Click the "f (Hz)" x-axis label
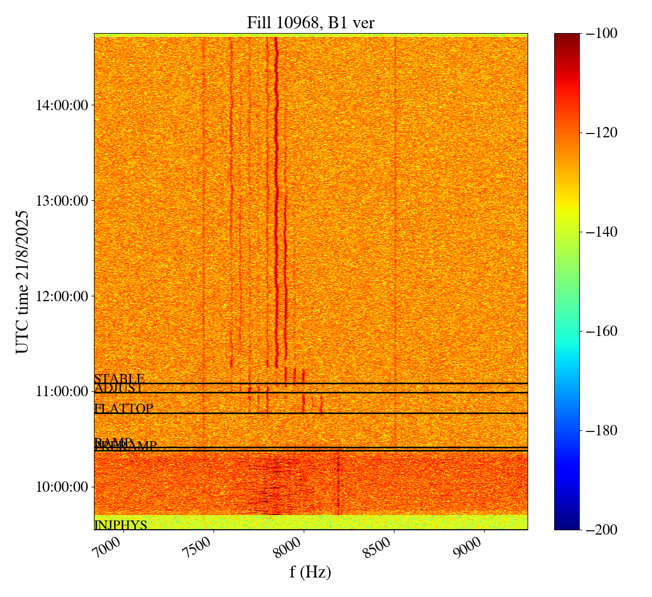 coord(310,572)
